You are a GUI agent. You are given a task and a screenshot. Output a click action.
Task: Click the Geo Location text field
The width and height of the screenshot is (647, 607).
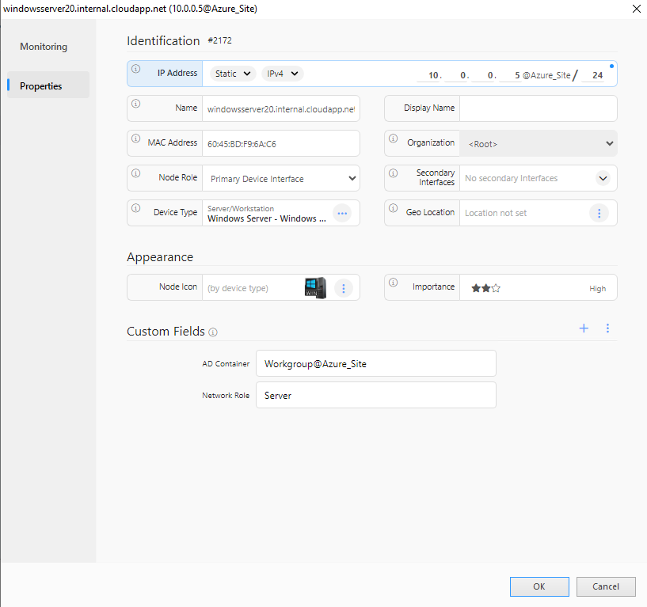[x=524, y=213]
